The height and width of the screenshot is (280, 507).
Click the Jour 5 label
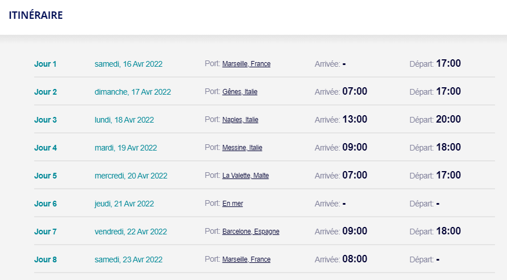point(46,176)
